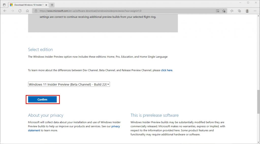
Task: Open the privacy statement link
Action: 74,128
